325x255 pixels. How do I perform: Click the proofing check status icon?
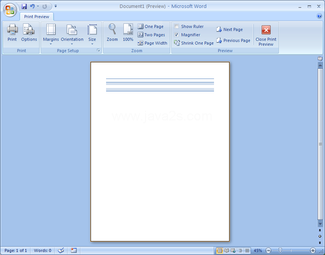click(x=61, y=250)
